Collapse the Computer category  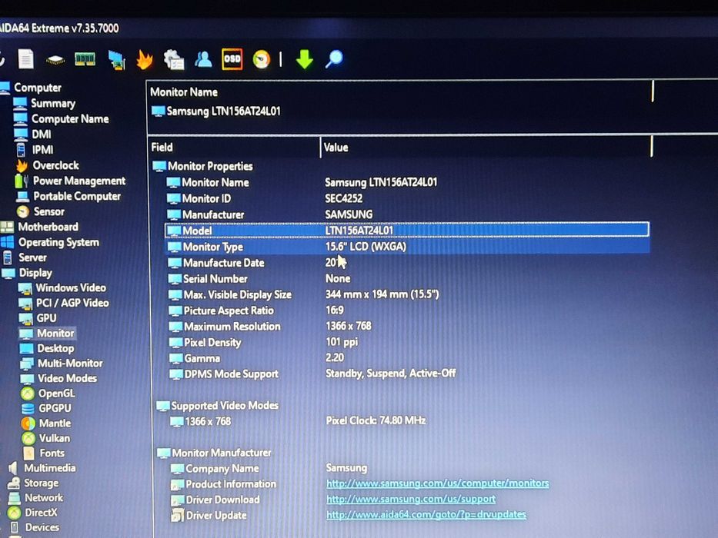(x=31, y=88)
